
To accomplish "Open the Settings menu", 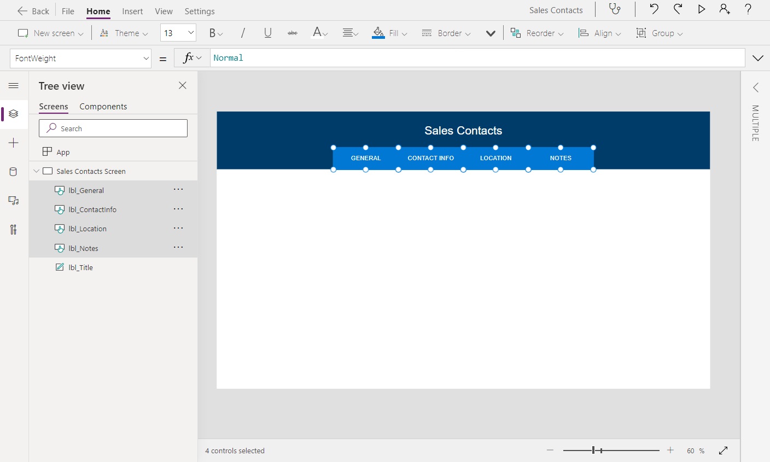I will (x=200, y=11).
